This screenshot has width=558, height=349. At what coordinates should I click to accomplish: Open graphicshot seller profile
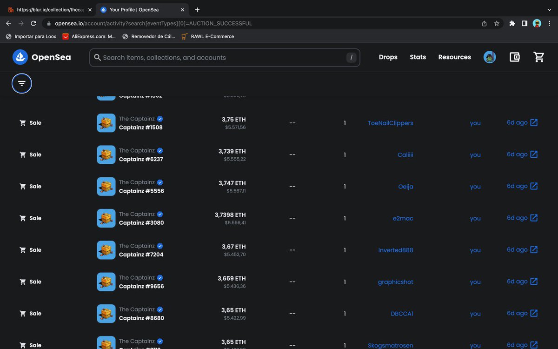(x=396, y=282)
